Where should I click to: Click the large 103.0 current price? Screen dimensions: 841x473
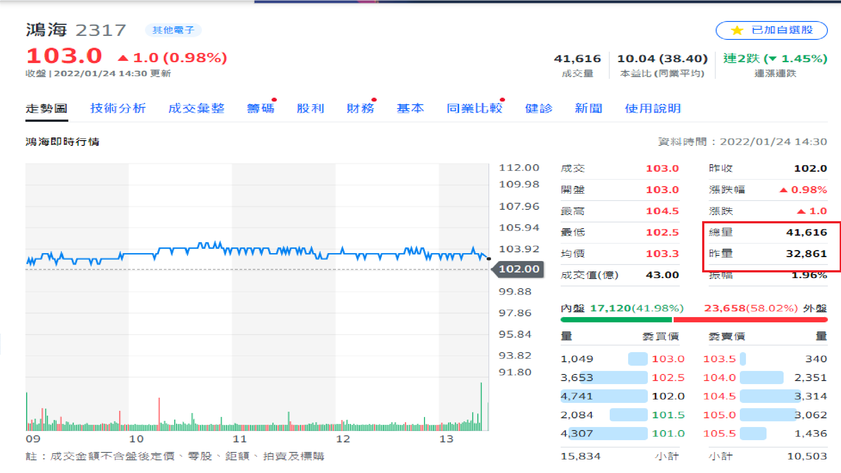click(x=64, y=56)
